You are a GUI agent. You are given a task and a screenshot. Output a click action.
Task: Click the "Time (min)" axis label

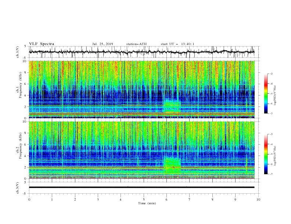tap(147, 203)
